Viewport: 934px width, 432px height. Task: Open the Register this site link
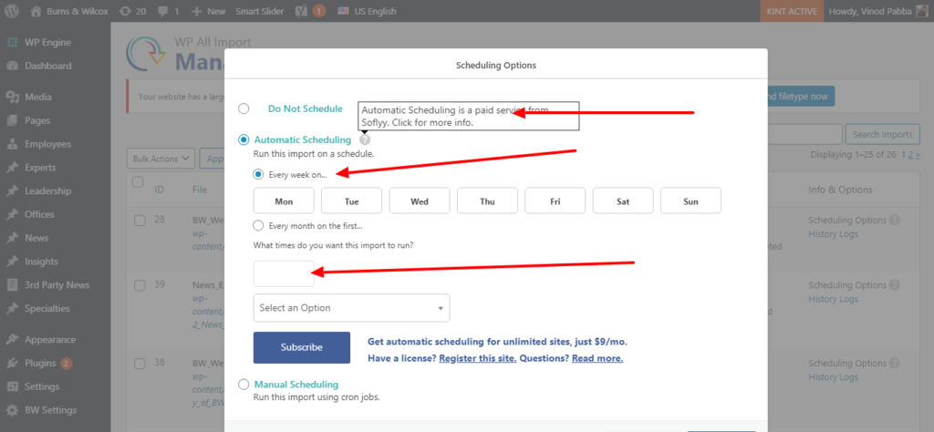pos(478,359)
